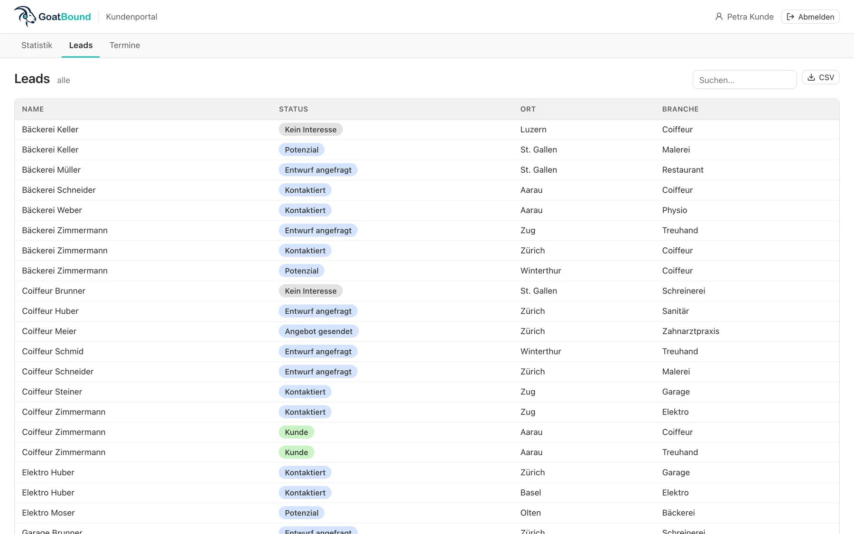Open the Bäckerei Schneider lead
Screen dimensions: 854x534
tap(427, 190)
